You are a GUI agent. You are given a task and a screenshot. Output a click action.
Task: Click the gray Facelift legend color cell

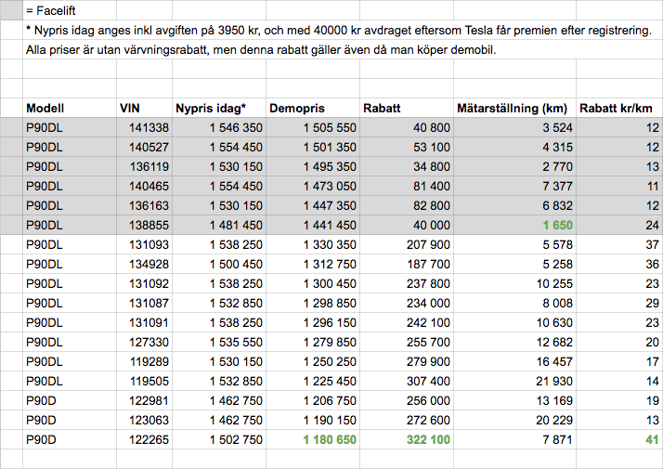click(11, 10)
